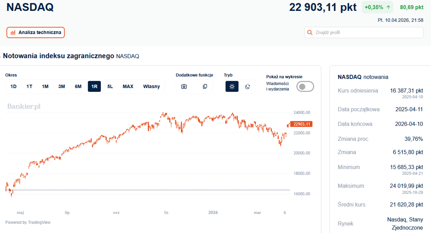The image size is (431, 233).
Task: Click the search magnifier icon
Action: [x=310, y=32]
